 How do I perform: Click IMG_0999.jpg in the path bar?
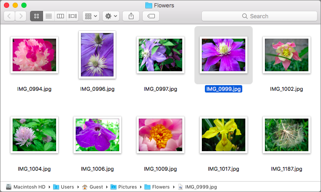click(x=197, y=187)
